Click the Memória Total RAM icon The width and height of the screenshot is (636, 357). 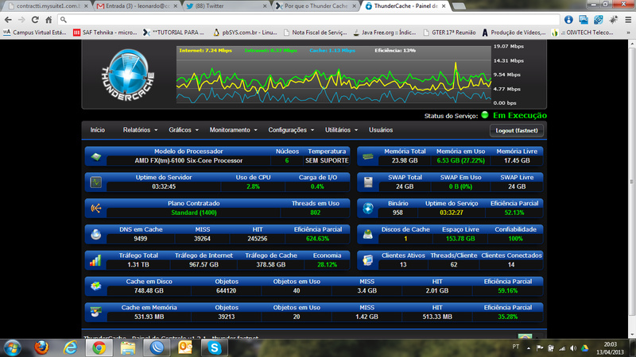click(x=368, y=156)
